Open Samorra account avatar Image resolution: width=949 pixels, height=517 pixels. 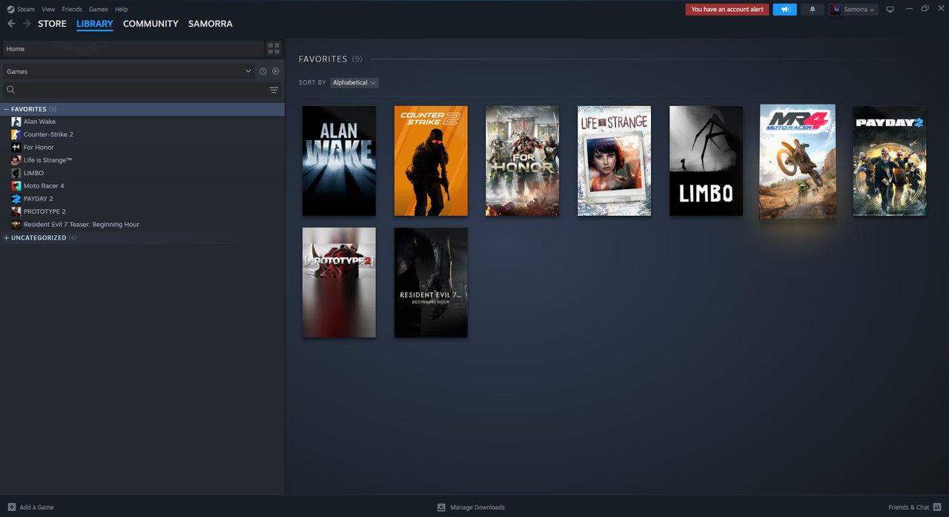tap(836, 10)
